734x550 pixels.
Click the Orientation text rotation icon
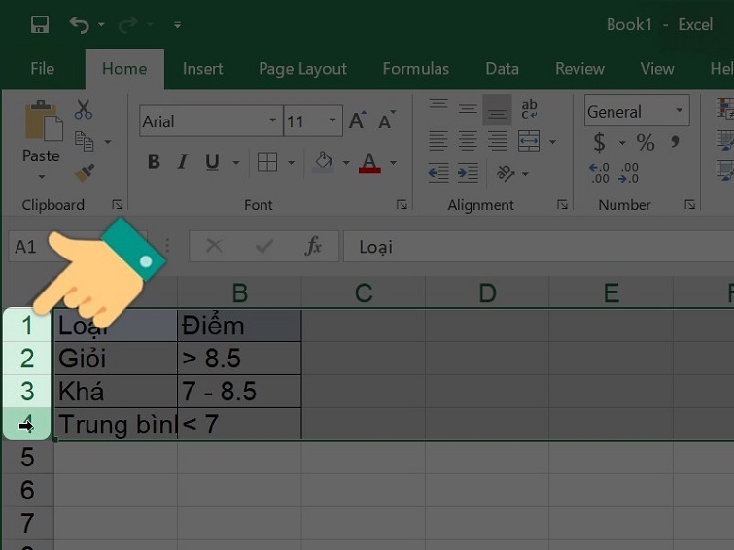point(506,173)
